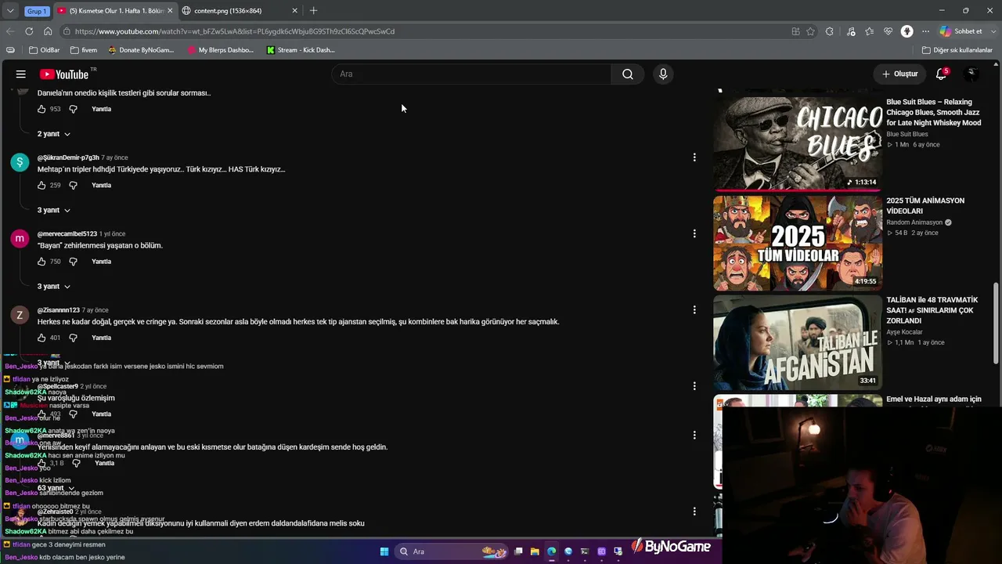Like the comment with 953 likes
Image resolution: width=1002 pixels, height=564 pixels.
[41, 109]
